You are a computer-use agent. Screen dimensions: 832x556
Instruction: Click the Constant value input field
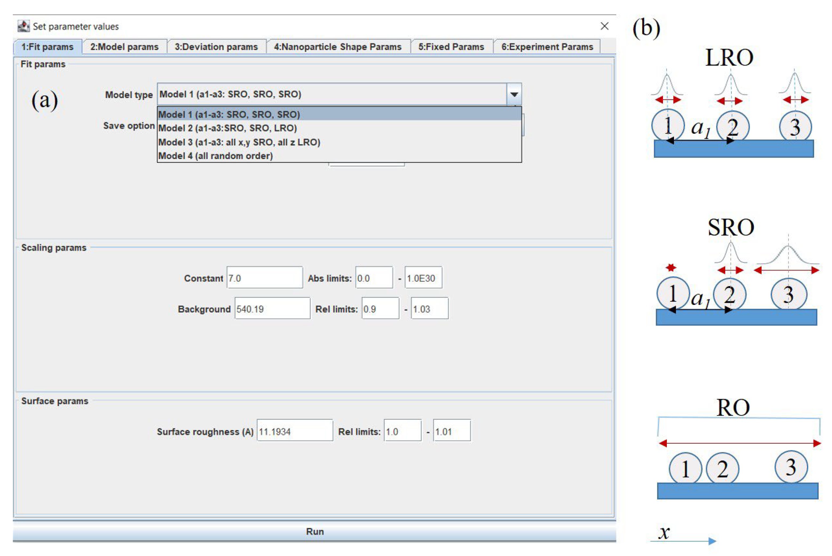click(x=265, y=278)
